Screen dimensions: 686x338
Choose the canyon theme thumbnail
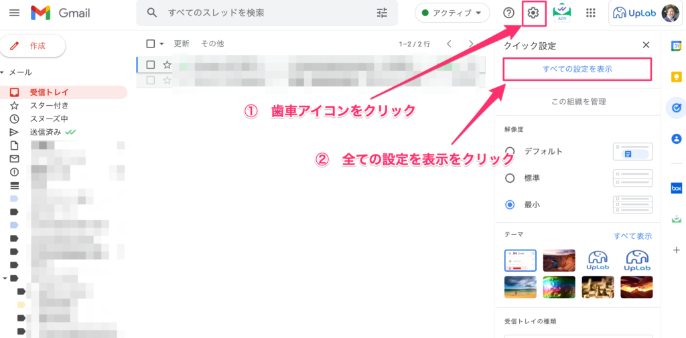point(559,260)
